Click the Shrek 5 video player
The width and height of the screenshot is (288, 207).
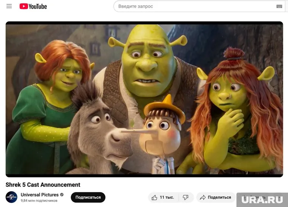click(144, 99)
